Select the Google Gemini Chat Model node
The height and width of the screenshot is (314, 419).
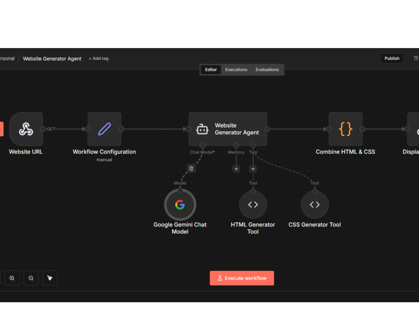pos(180,205)
